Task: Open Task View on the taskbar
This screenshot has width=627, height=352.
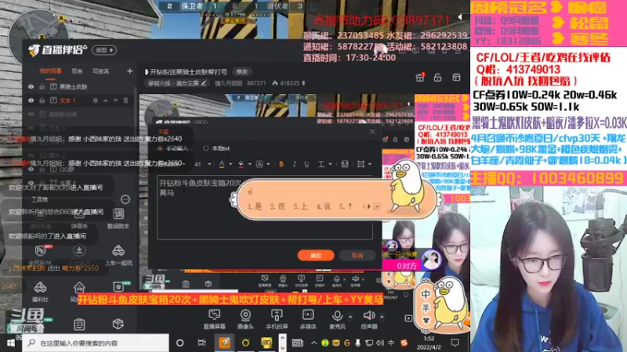Action: pos(201,343)
